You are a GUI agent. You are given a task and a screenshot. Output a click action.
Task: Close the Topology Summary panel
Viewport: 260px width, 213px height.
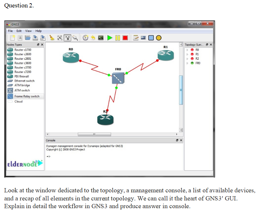(x=211, y=45)
